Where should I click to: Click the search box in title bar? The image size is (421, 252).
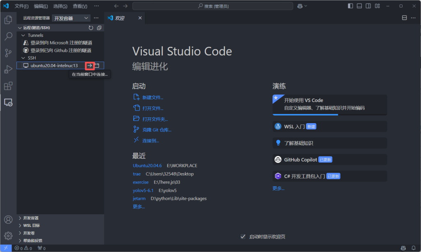(x=213, y=6)
